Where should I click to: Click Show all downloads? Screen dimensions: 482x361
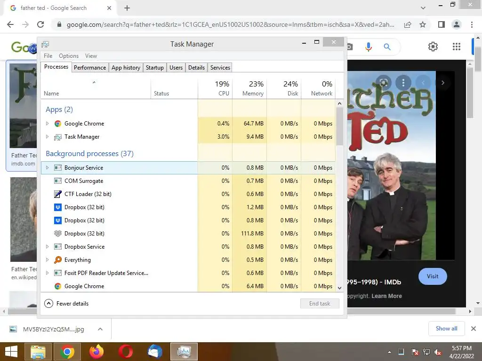pyautogui.click(x=446, y=329)
